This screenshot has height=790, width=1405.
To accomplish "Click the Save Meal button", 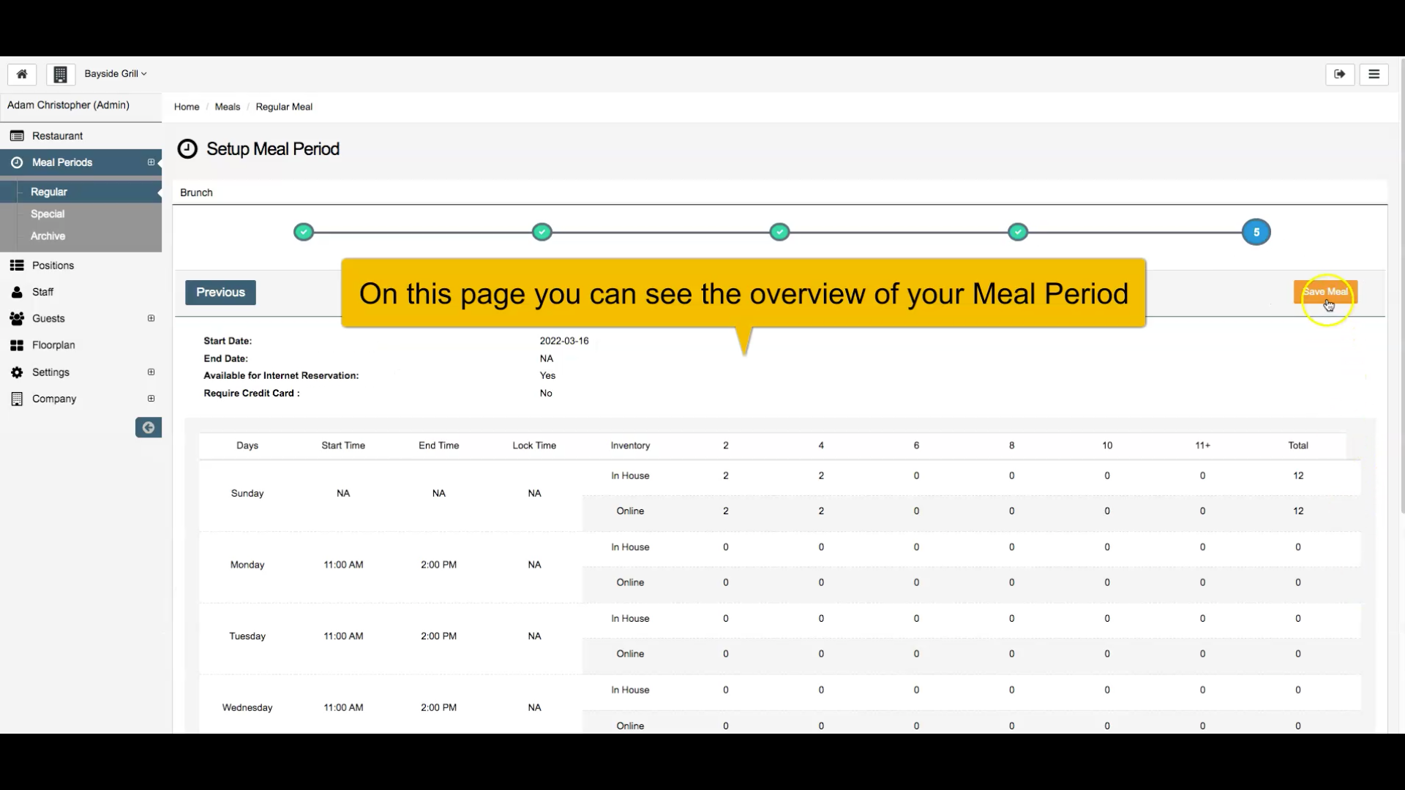I will click(1325, 292).
